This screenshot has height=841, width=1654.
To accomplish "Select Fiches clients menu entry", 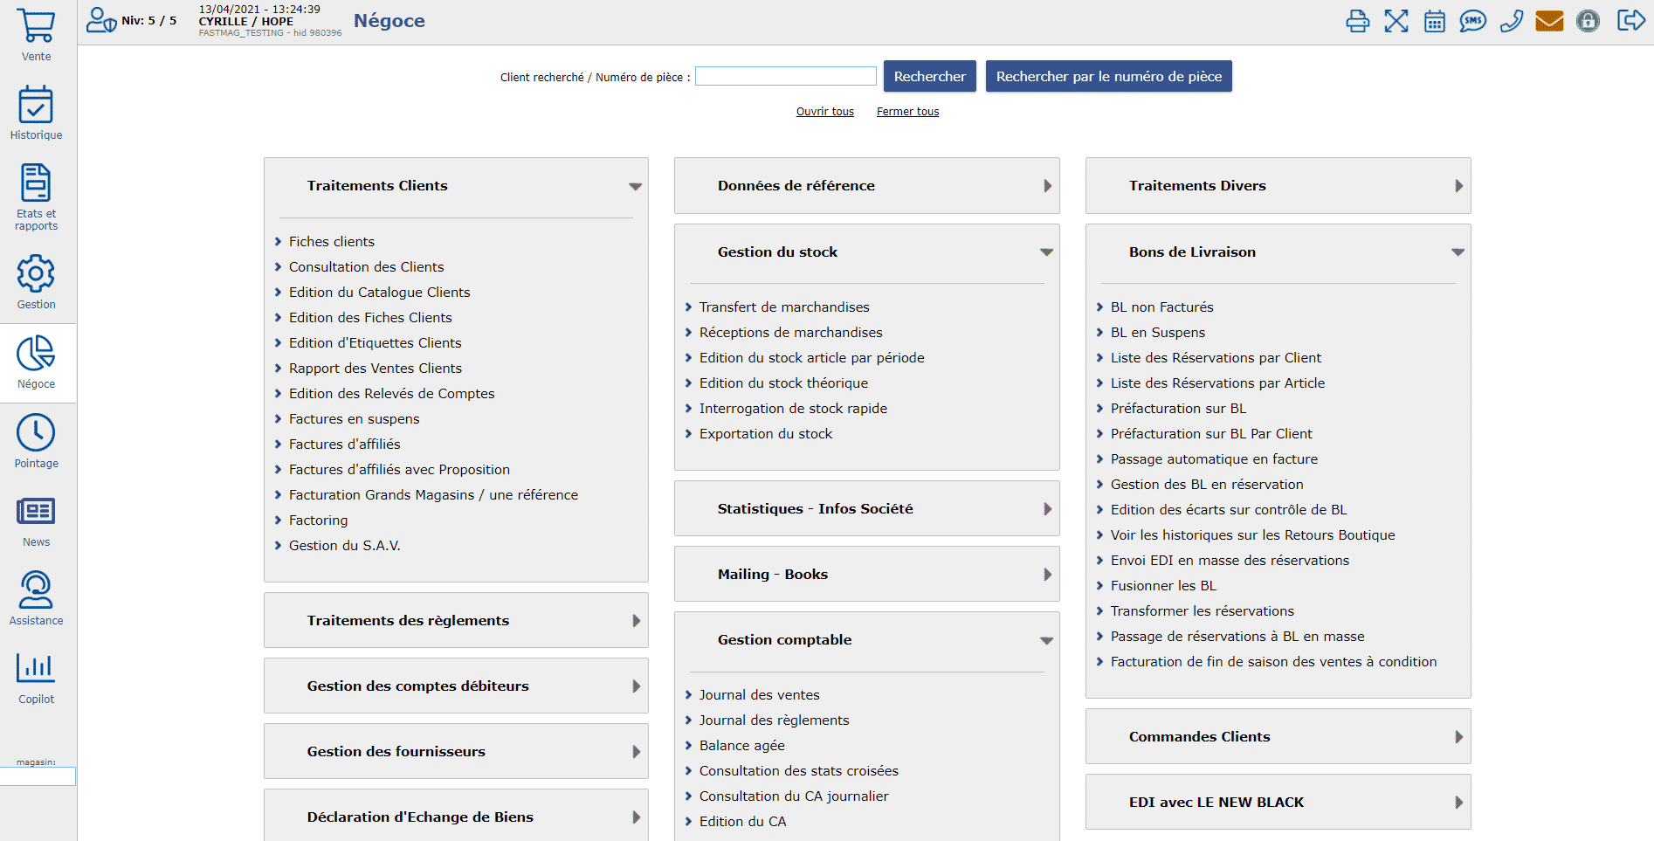I will tap(331, 242).
